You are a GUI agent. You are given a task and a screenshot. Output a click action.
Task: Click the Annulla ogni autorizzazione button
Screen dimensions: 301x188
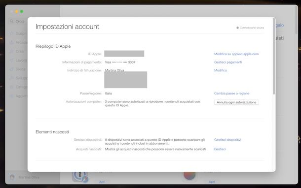point(236,102)
